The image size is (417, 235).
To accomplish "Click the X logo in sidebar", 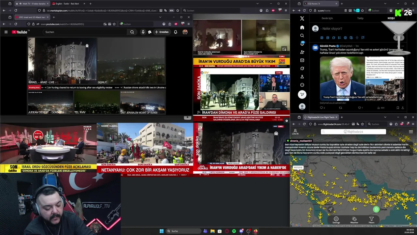I will [302, 19].
